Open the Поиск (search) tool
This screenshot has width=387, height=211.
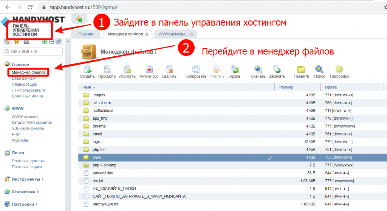click(x=319, y=70)
